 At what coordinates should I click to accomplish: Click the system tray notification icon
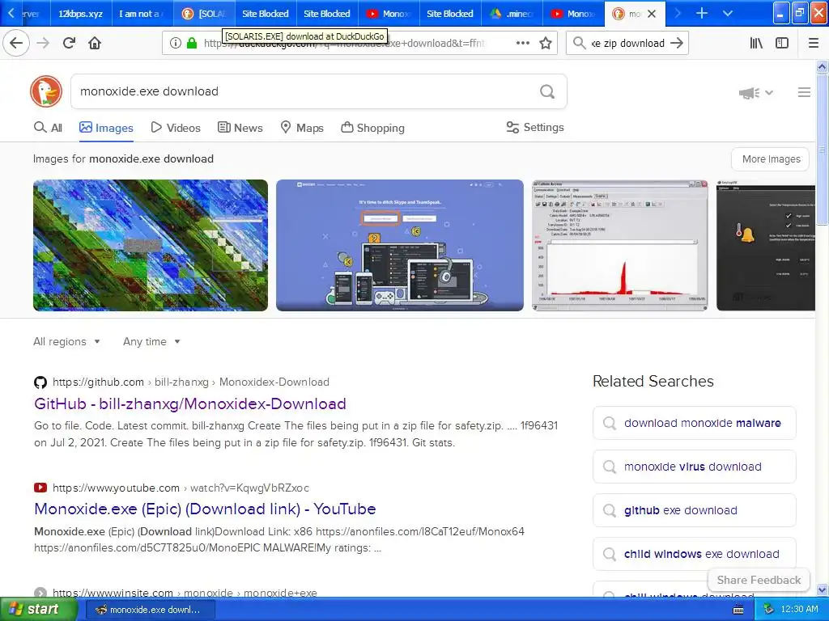[769, 610]
